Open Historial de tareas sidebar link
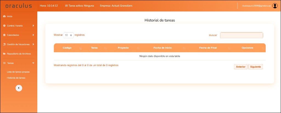Viewport: 281px width, 113px height. (16, 78)
